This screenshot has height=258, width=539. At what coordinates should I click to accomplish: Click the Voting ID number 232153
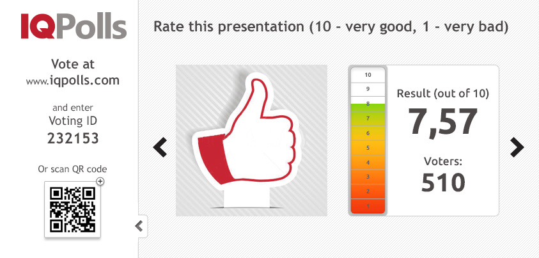pos(74,139)
